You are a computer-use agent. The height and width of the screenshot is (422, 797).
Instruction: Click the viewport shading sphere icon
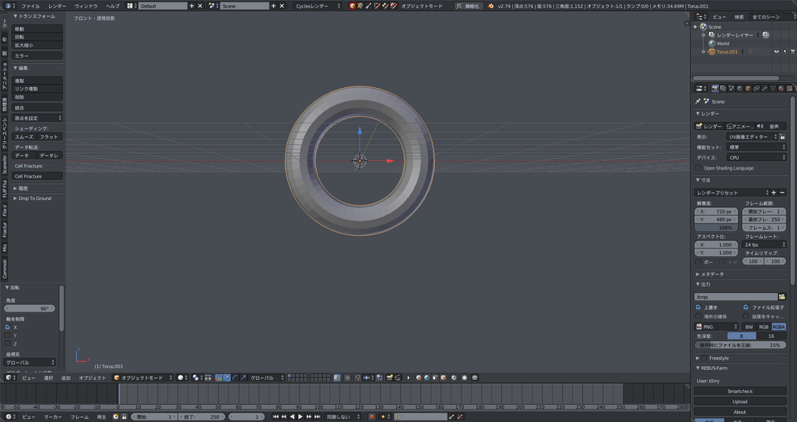[182, 378]
